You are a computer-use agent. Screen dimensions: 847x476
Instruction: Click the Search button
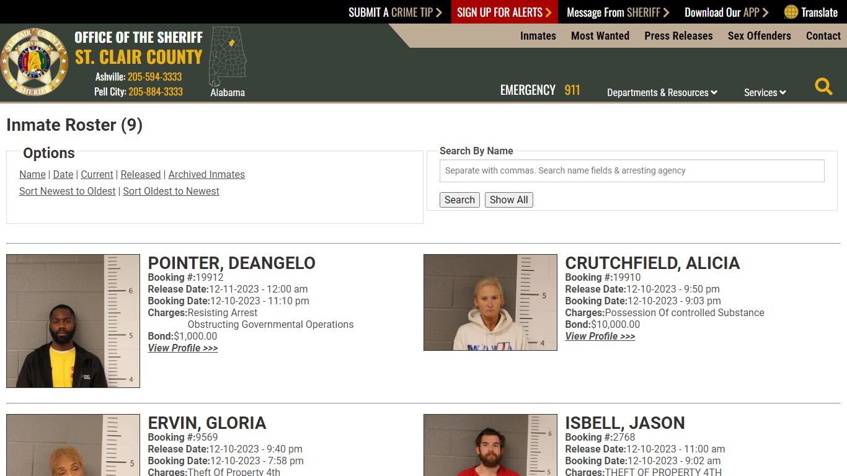click(459, 200)
